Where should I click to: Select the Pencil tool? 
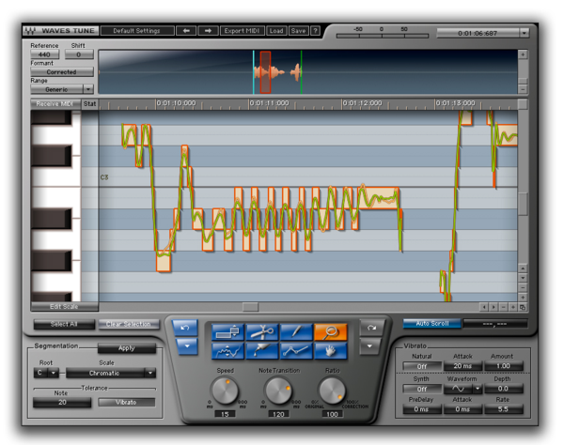click(x=296, y=332)
